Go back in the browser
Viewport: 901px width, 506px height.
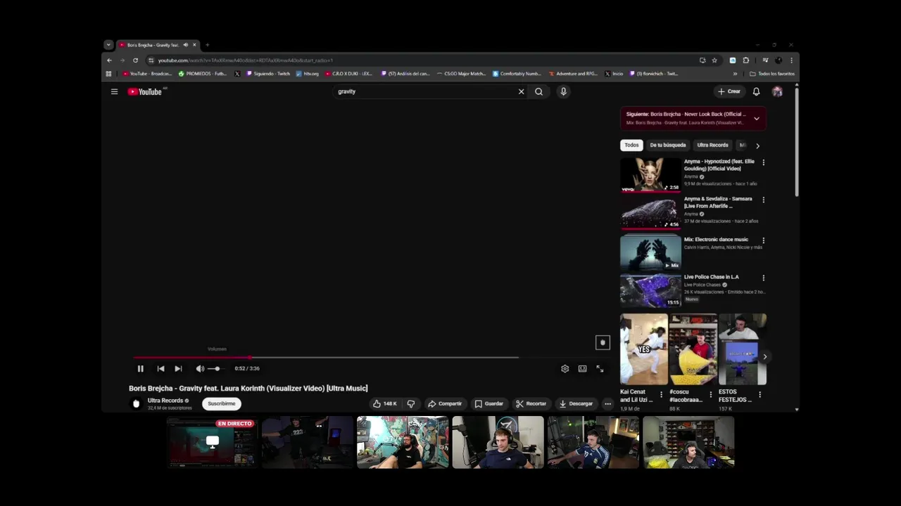[x=109, y=60]
